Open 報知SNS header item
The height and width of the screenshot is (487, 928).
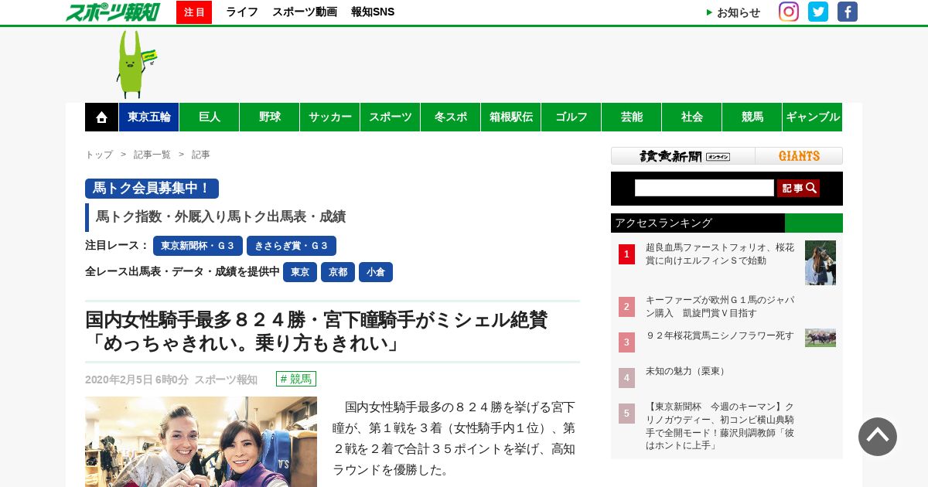[x=373, y=12]
